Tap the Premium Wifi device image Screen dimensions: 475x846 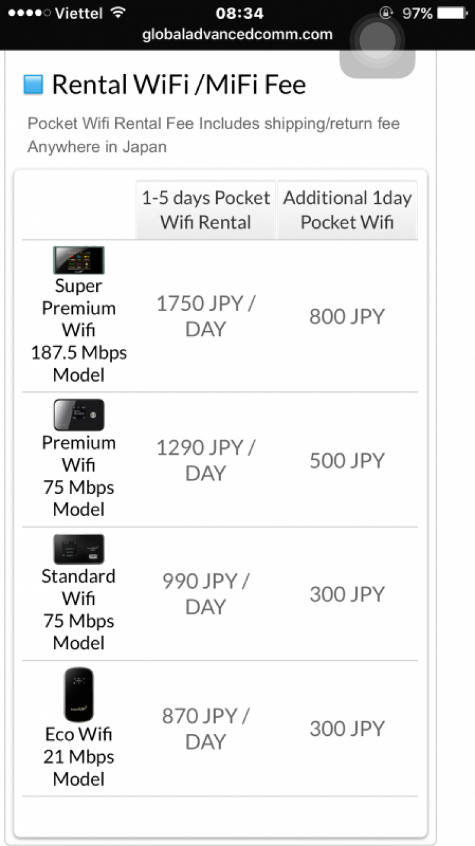[79, 415]
